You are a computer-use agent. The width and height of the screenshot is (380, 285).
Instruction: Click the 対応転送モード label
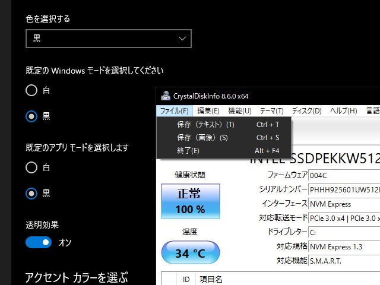(x=283, y=218)
